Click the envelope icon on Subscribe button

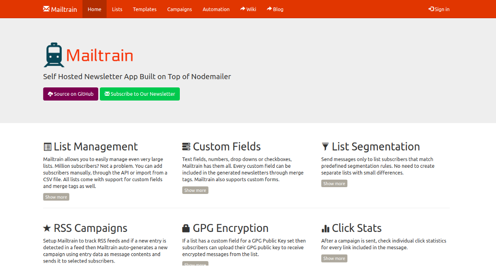coord(107,94)
